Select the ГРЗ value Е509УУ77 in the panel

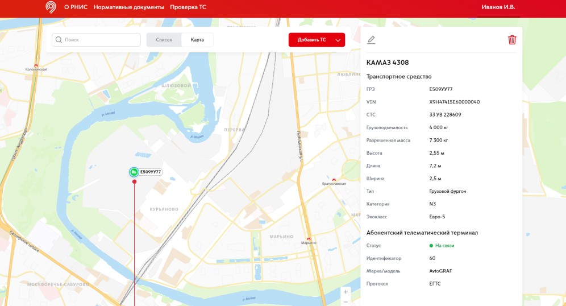coord(441,89)
